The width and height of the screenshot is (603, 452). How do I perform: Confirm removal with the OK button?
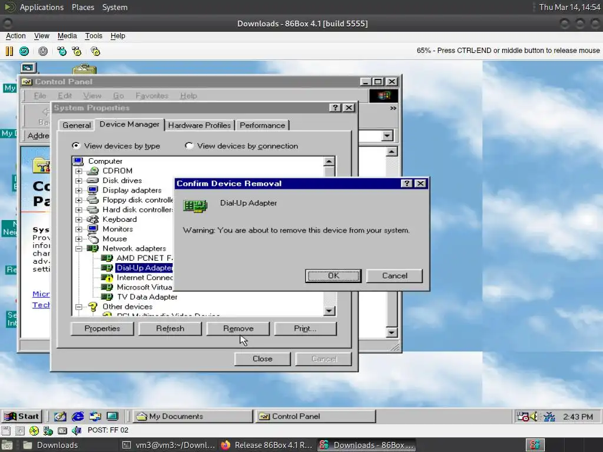[x=333, y=275]
